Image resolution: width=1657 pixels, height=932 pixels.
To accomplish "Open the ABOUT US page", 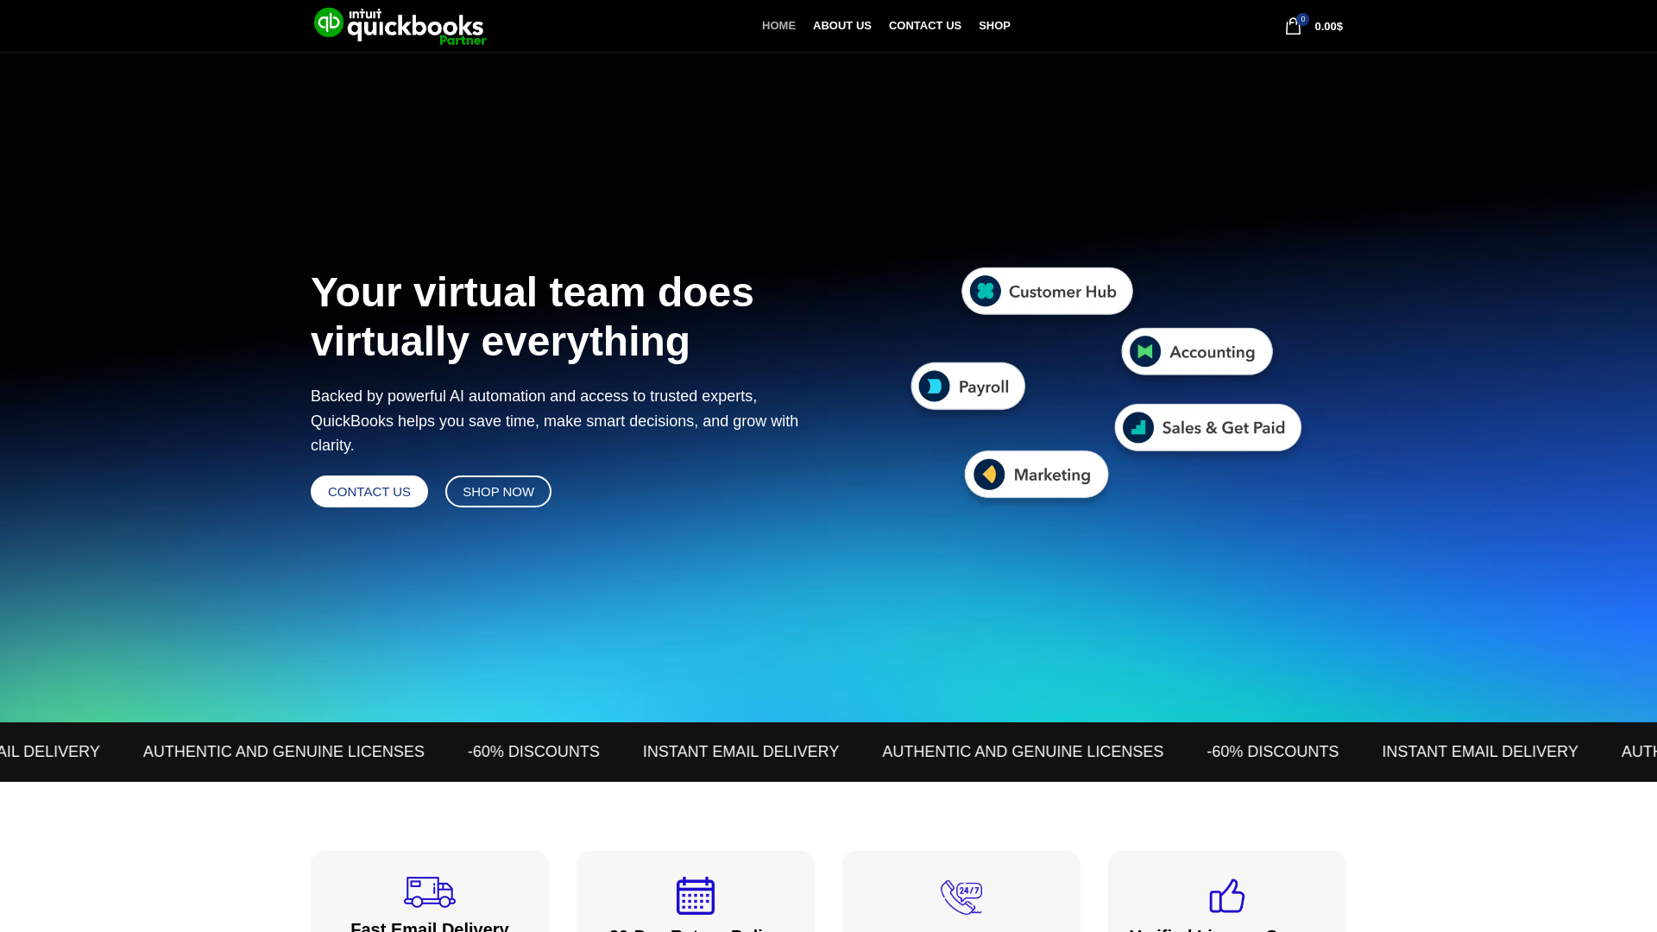I will [x=842, y=26].
